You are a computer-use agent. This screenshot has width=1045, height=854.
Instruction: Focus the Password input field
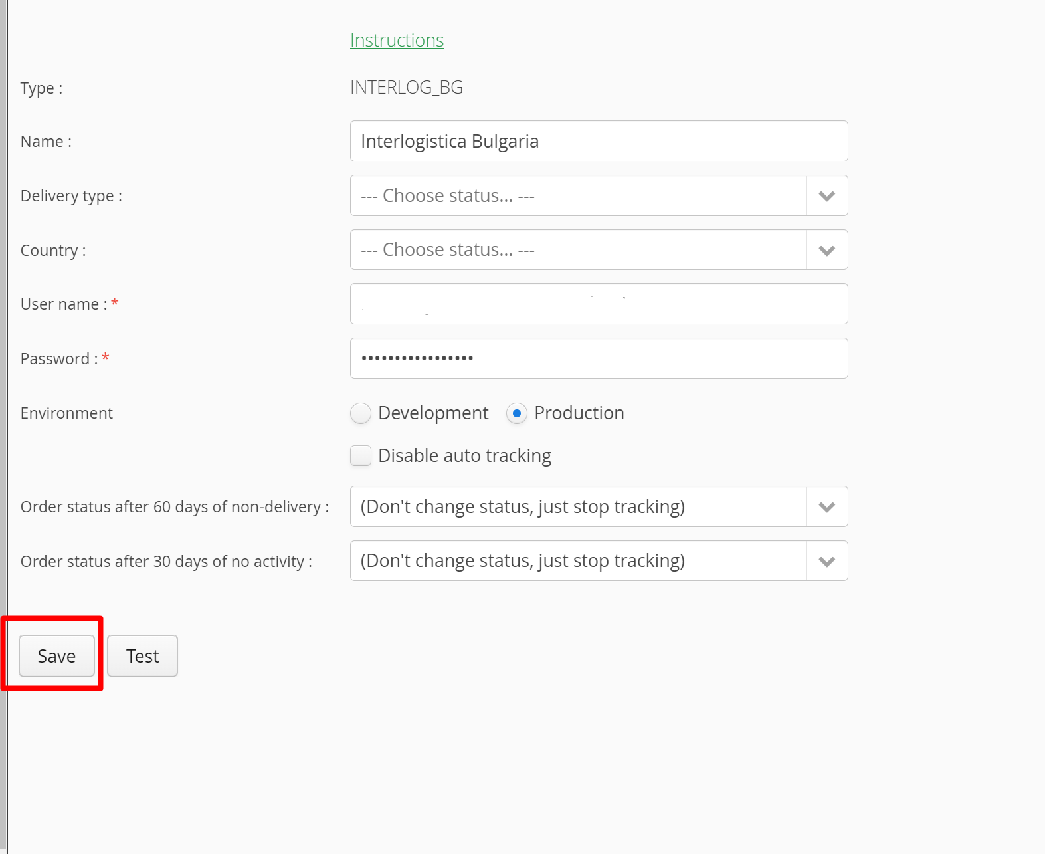pyautogui.click(x=599, y=358)
